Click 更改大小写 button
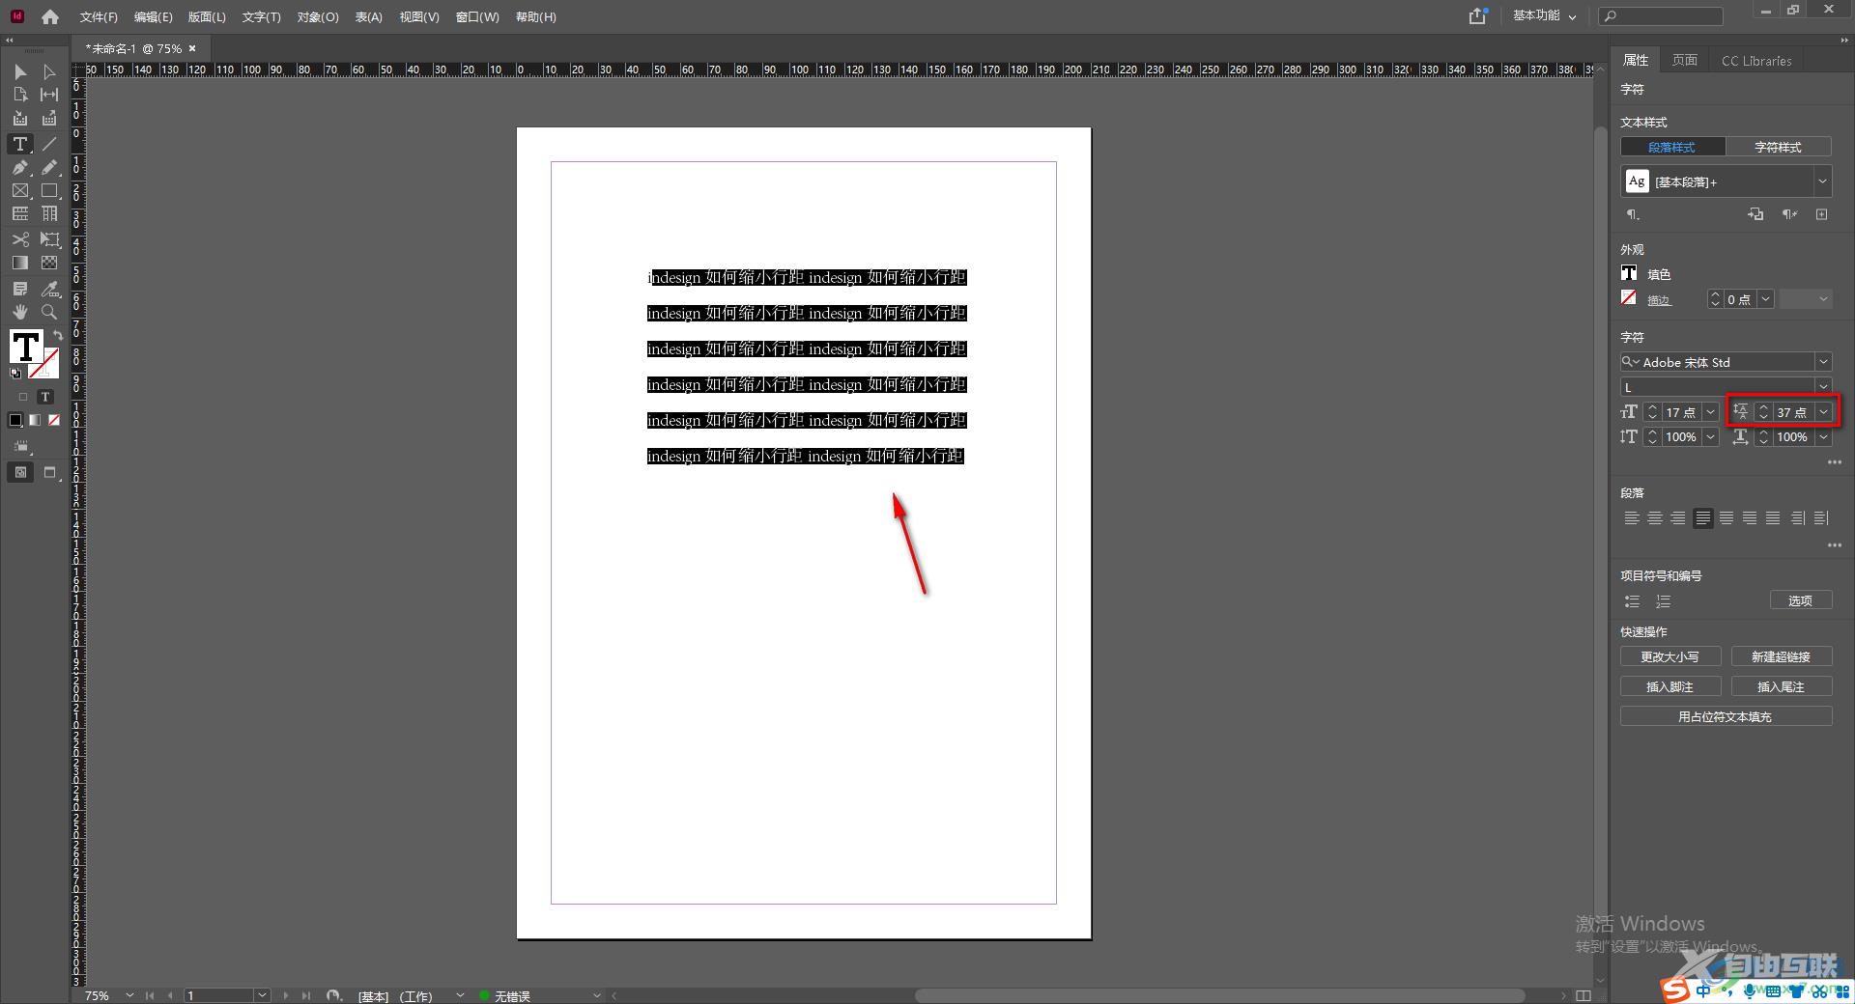The image size is (1855, 1004). point(1669,656)
